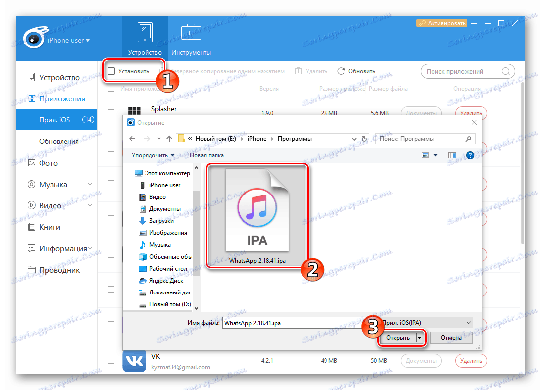
Task: Expand the address bar history dropdown
Action: click(x=354, y=139)
